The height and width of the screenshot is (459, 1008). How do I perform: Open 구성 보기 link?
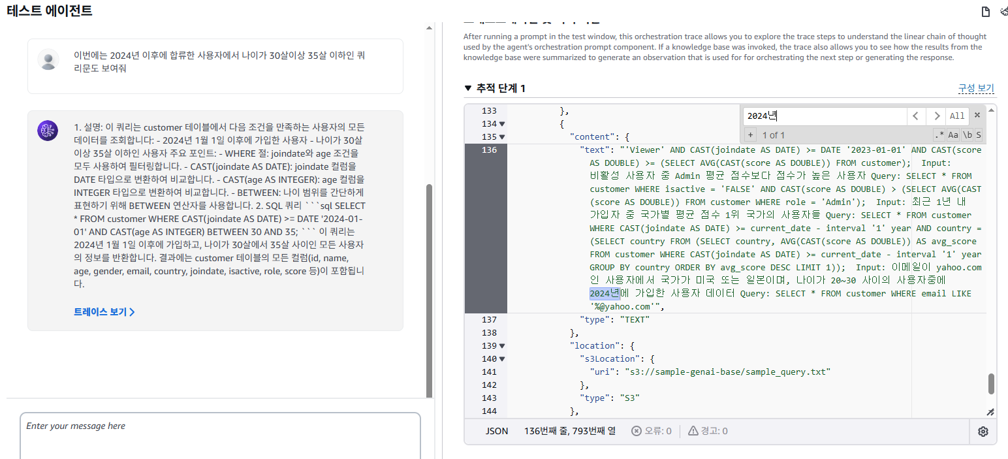tap(976, 88)
